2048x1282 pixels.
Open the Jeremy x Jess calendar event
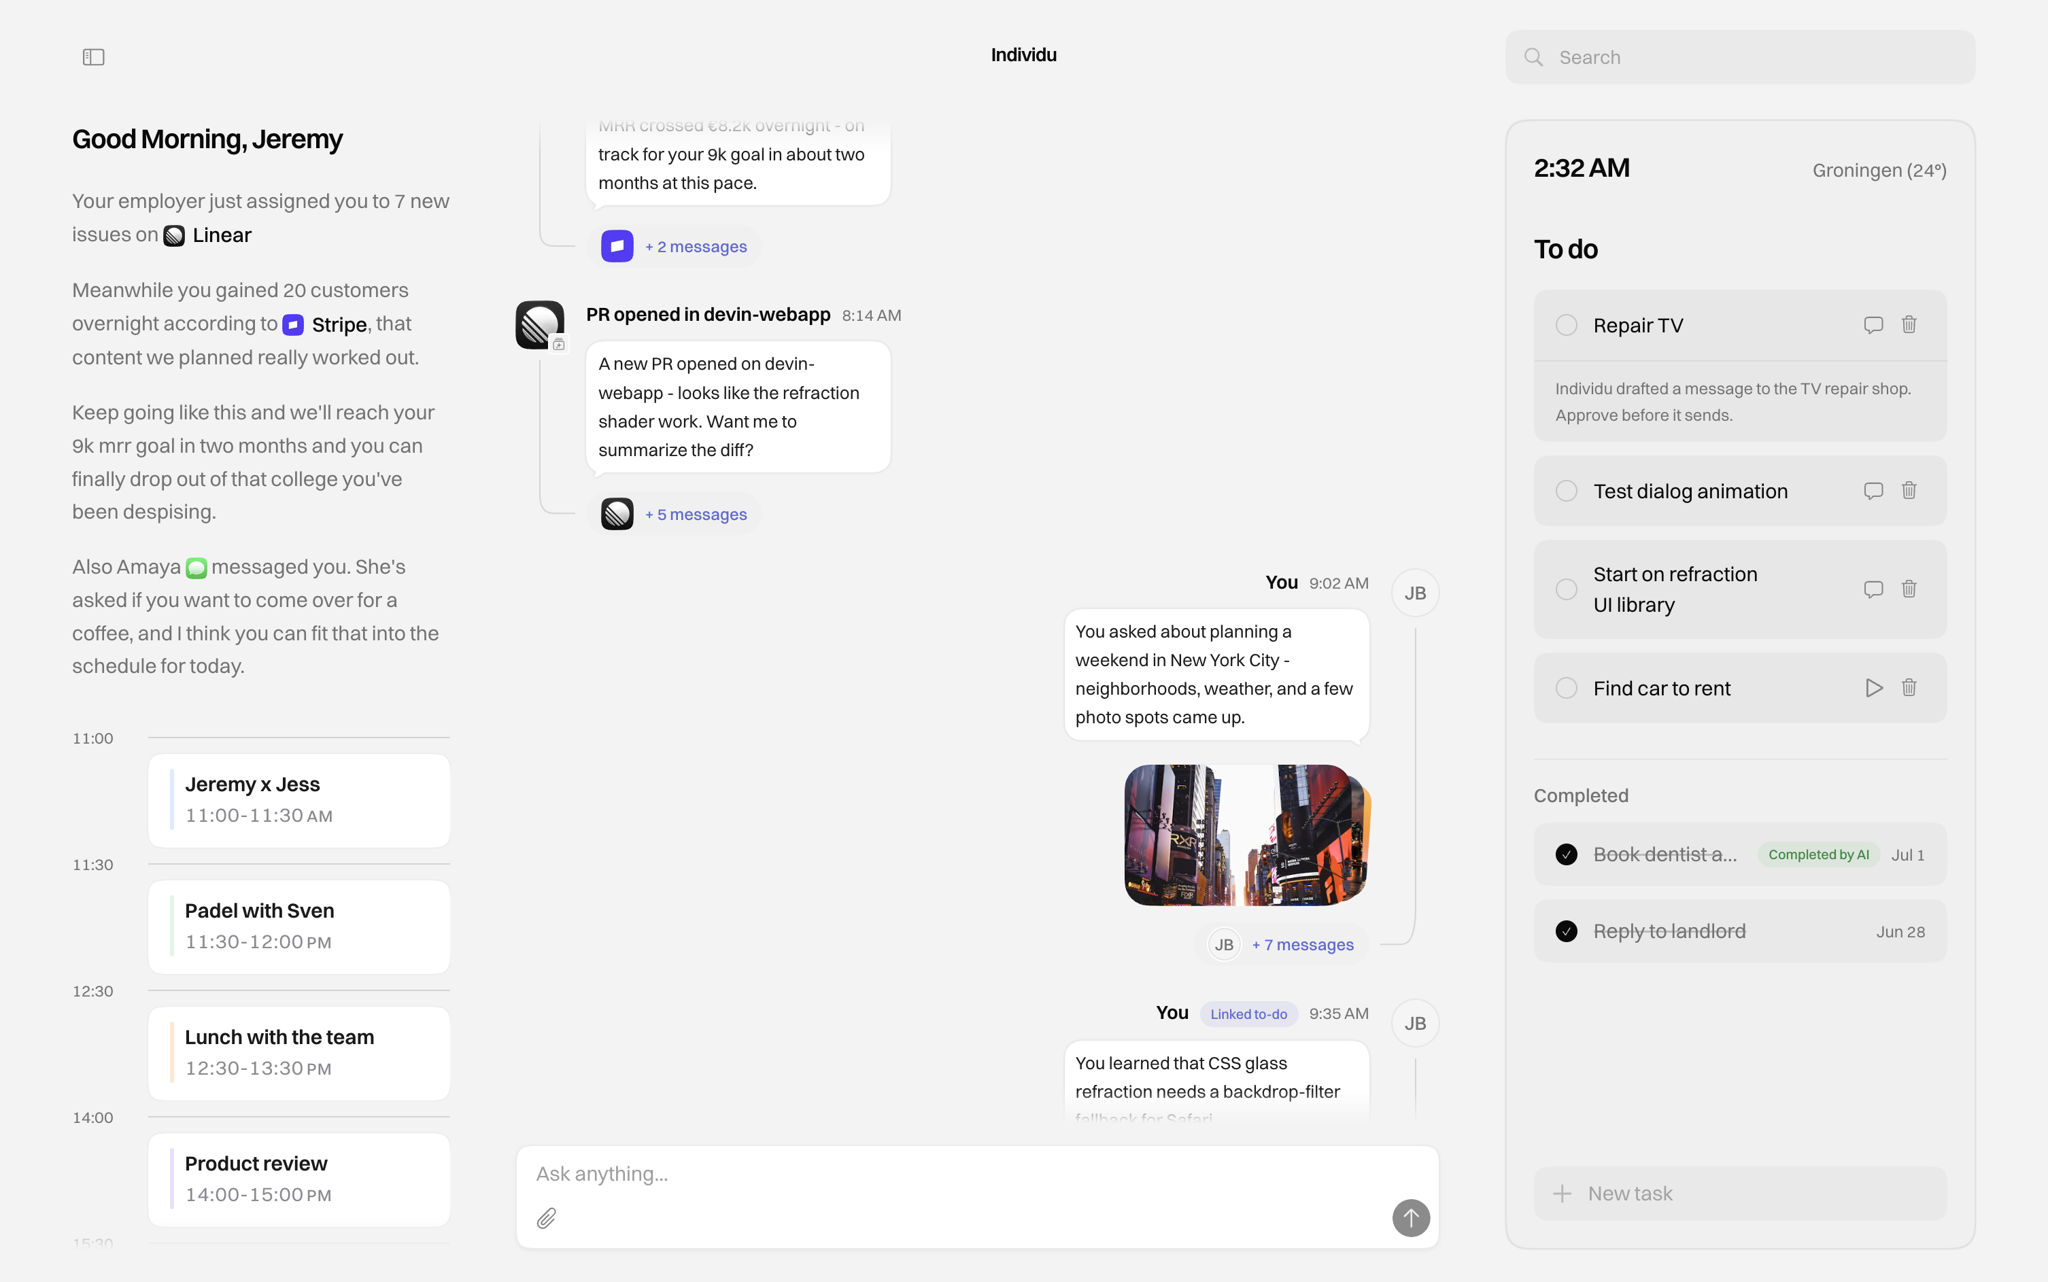(x=298, y=801)
